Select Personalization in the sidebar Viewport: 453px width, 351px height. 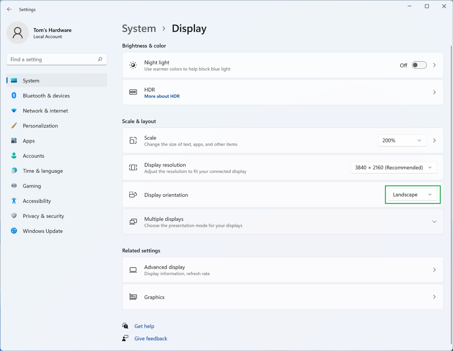pos(40,126)
